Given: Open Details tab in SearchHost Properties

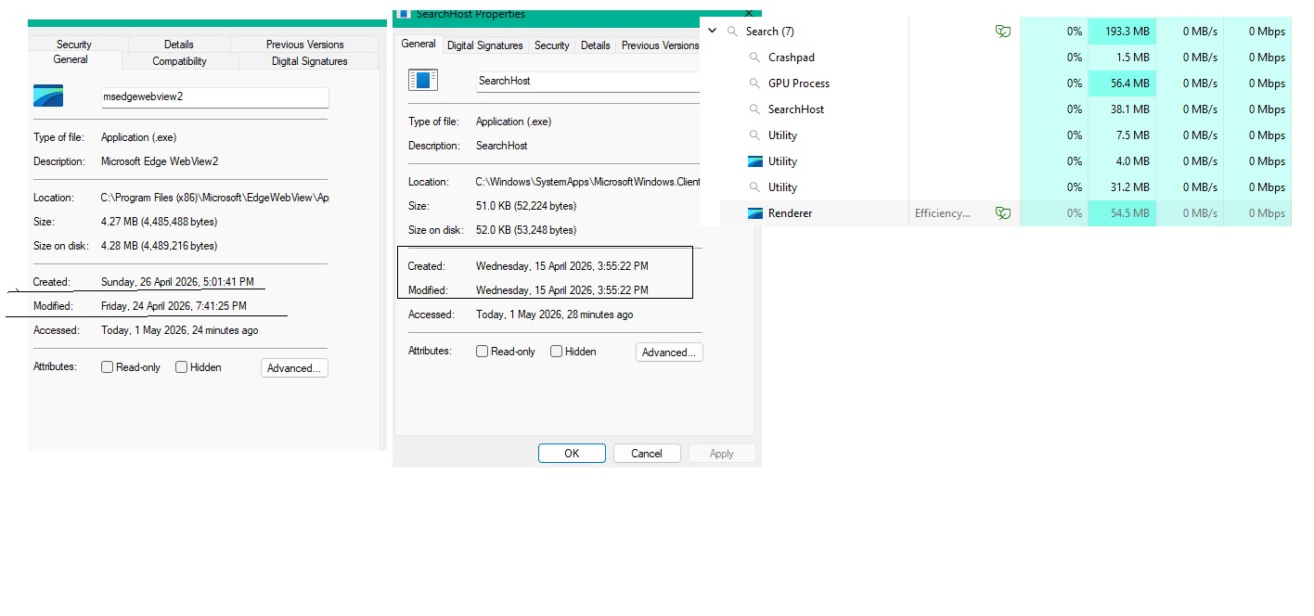Looking at the screenshot, I should click(596, 45).
